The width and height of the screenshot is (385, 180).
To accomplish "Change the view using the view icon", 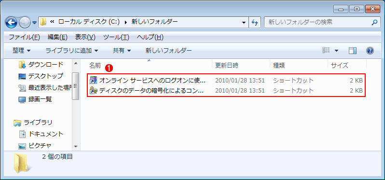I will click(x=326, y=51).
